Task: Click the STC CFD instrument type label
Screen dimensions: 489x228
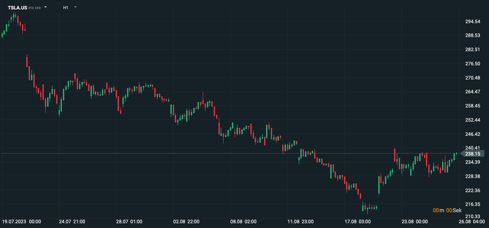Action: [35, 8]
